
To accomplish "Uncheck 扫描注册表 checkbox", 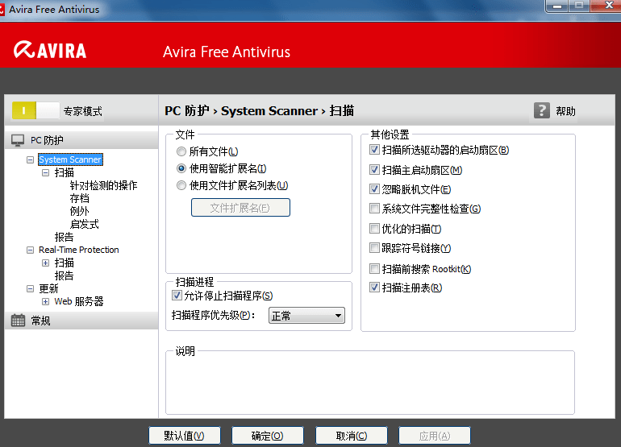I will click(x=374, y=288).
